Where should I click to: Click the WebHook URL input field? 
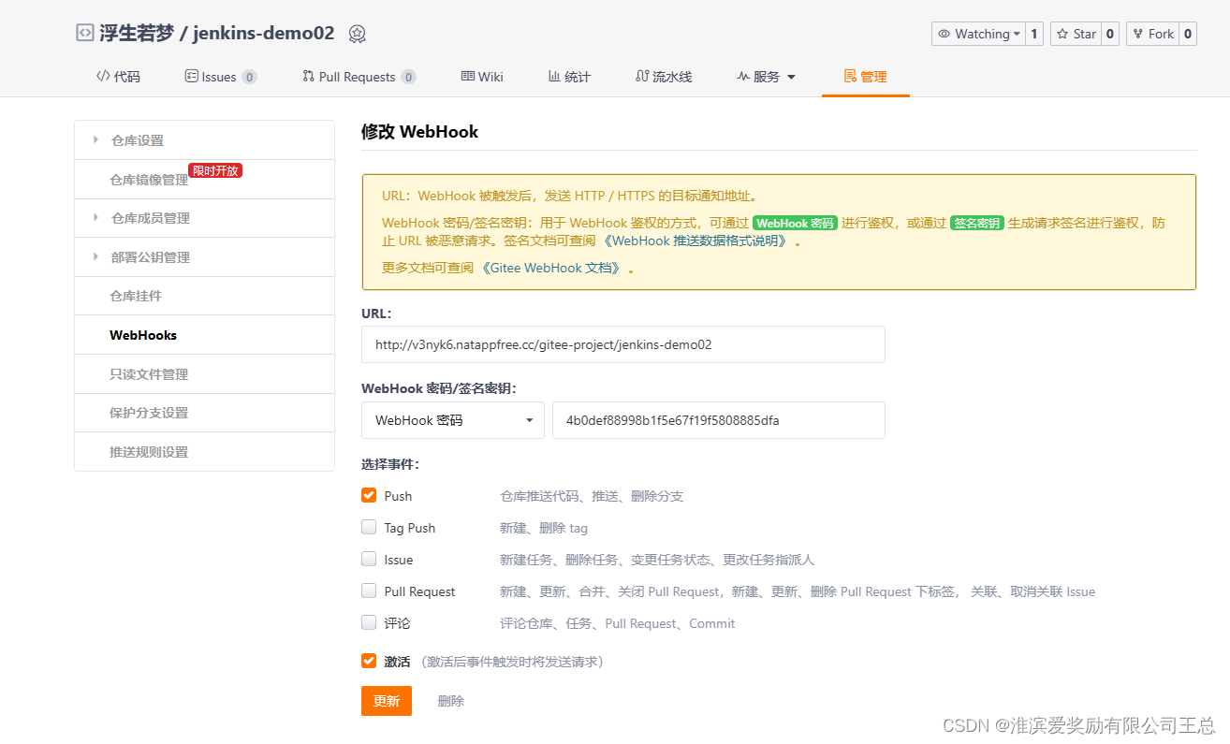(622, 344)
